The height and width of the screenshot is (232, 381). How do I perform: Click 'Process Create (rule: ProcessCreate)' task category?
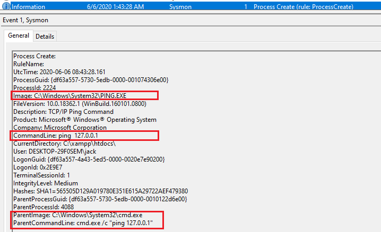click(x=304, y=7)
